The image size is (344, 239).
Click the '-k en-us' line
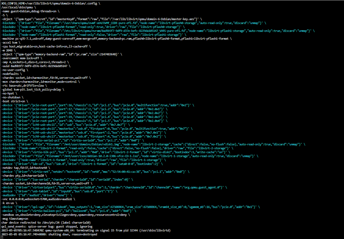(x=9, y=203)
